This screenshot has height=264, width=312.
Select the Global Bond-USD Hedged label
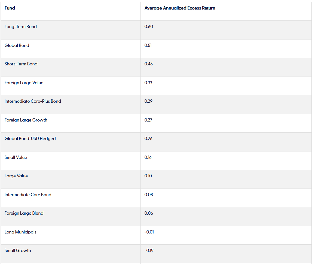click(x=30, y=139)
